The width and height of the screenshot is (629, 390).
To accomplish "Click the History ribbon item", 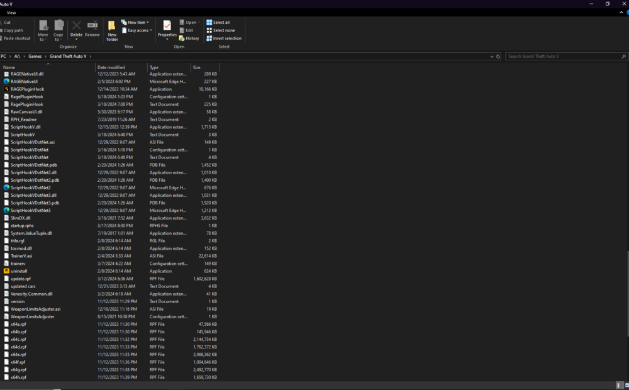I will [189, 38].
